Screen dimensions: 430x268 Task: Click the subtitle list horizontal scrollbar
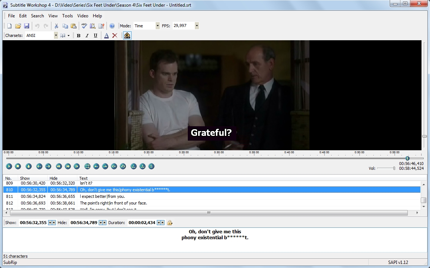click(209, 213)
